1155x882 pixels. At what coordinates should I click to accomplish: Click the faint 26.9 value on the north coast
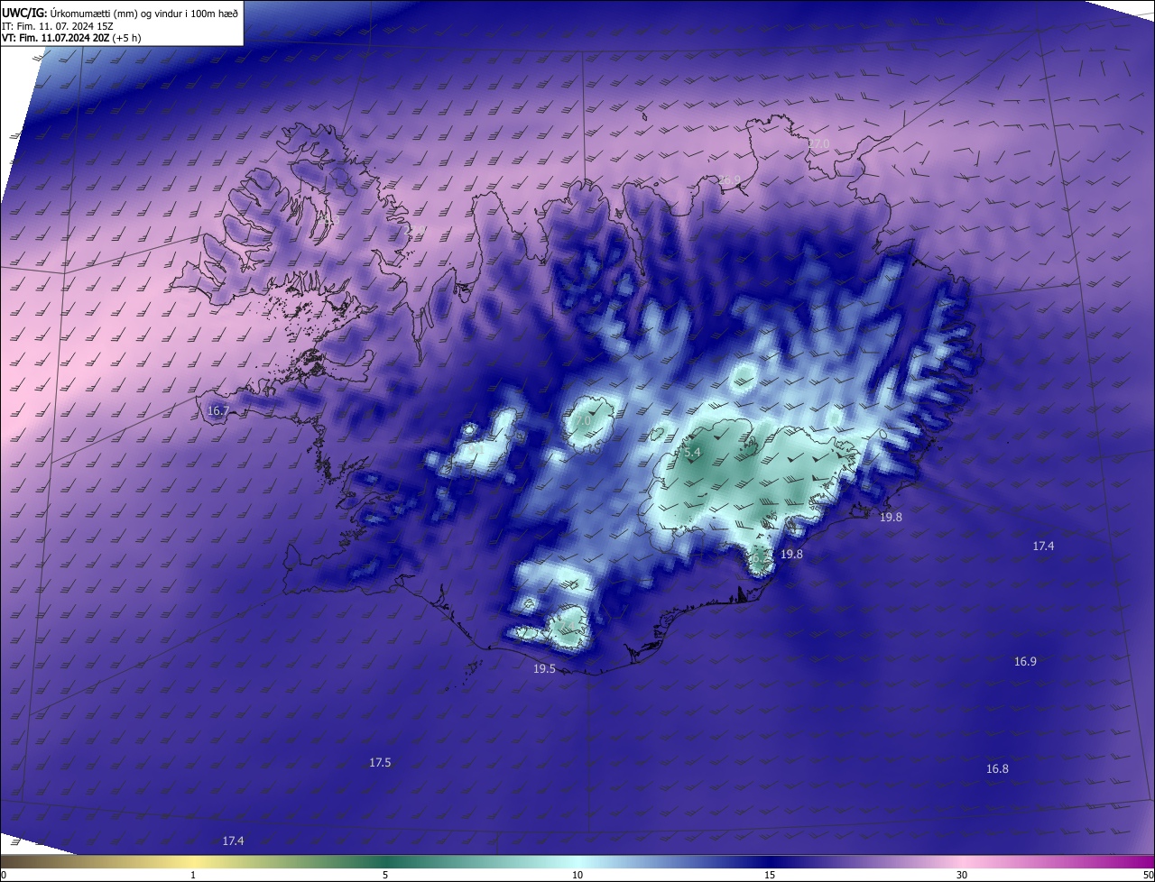[729, 179]
